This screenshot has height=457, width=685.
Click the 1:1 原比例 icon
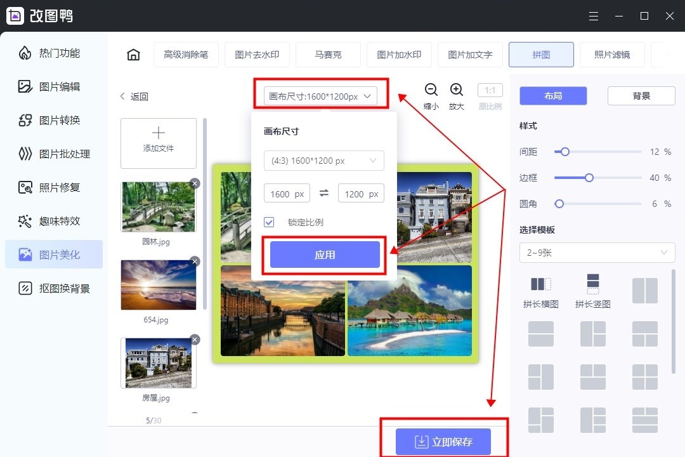click(x=489, y=89)
